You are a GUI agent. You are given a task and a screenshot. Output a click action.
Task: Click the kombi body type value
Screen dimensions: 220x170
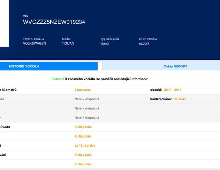pos(105,43)
